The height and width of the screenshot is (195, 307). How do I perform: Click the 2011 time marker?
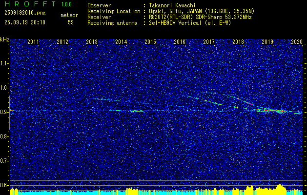click(33, 41)
